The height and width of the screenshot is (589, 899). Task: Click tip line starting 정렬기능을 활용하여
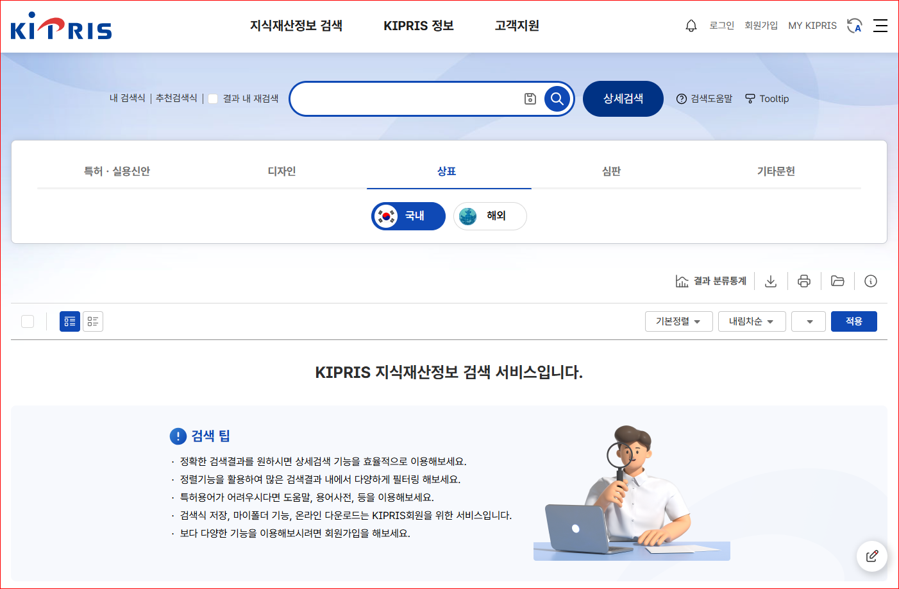(320, 479)
